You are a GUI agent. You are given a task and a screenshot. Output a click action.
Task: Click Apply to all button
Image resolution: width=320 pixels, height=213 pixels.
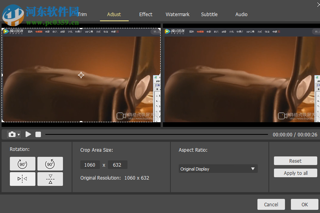click(295, 173)
